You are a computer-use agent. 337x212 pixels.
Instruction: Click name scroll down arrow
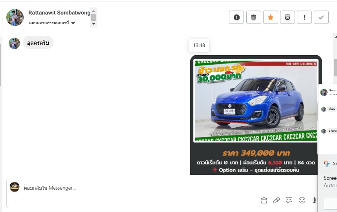pos(94,24)
